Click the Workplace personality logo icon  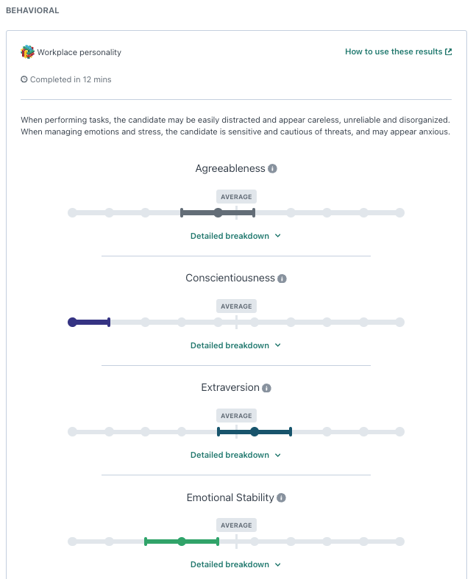pyautogui.click(x=28, y=52)
